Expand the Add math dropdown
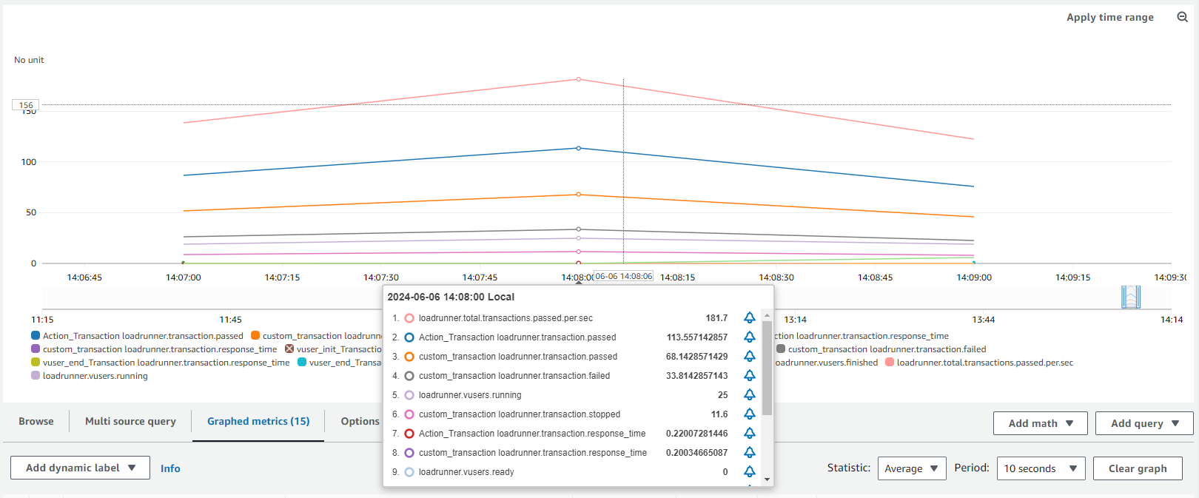This screenshot has height=498, width=1199. pos(1040,423)
